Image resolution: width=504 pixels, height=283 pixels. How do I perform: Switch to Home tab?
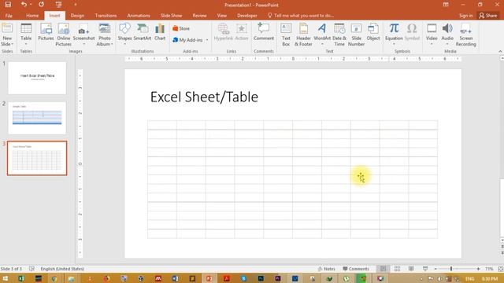(x=32, y=16)
